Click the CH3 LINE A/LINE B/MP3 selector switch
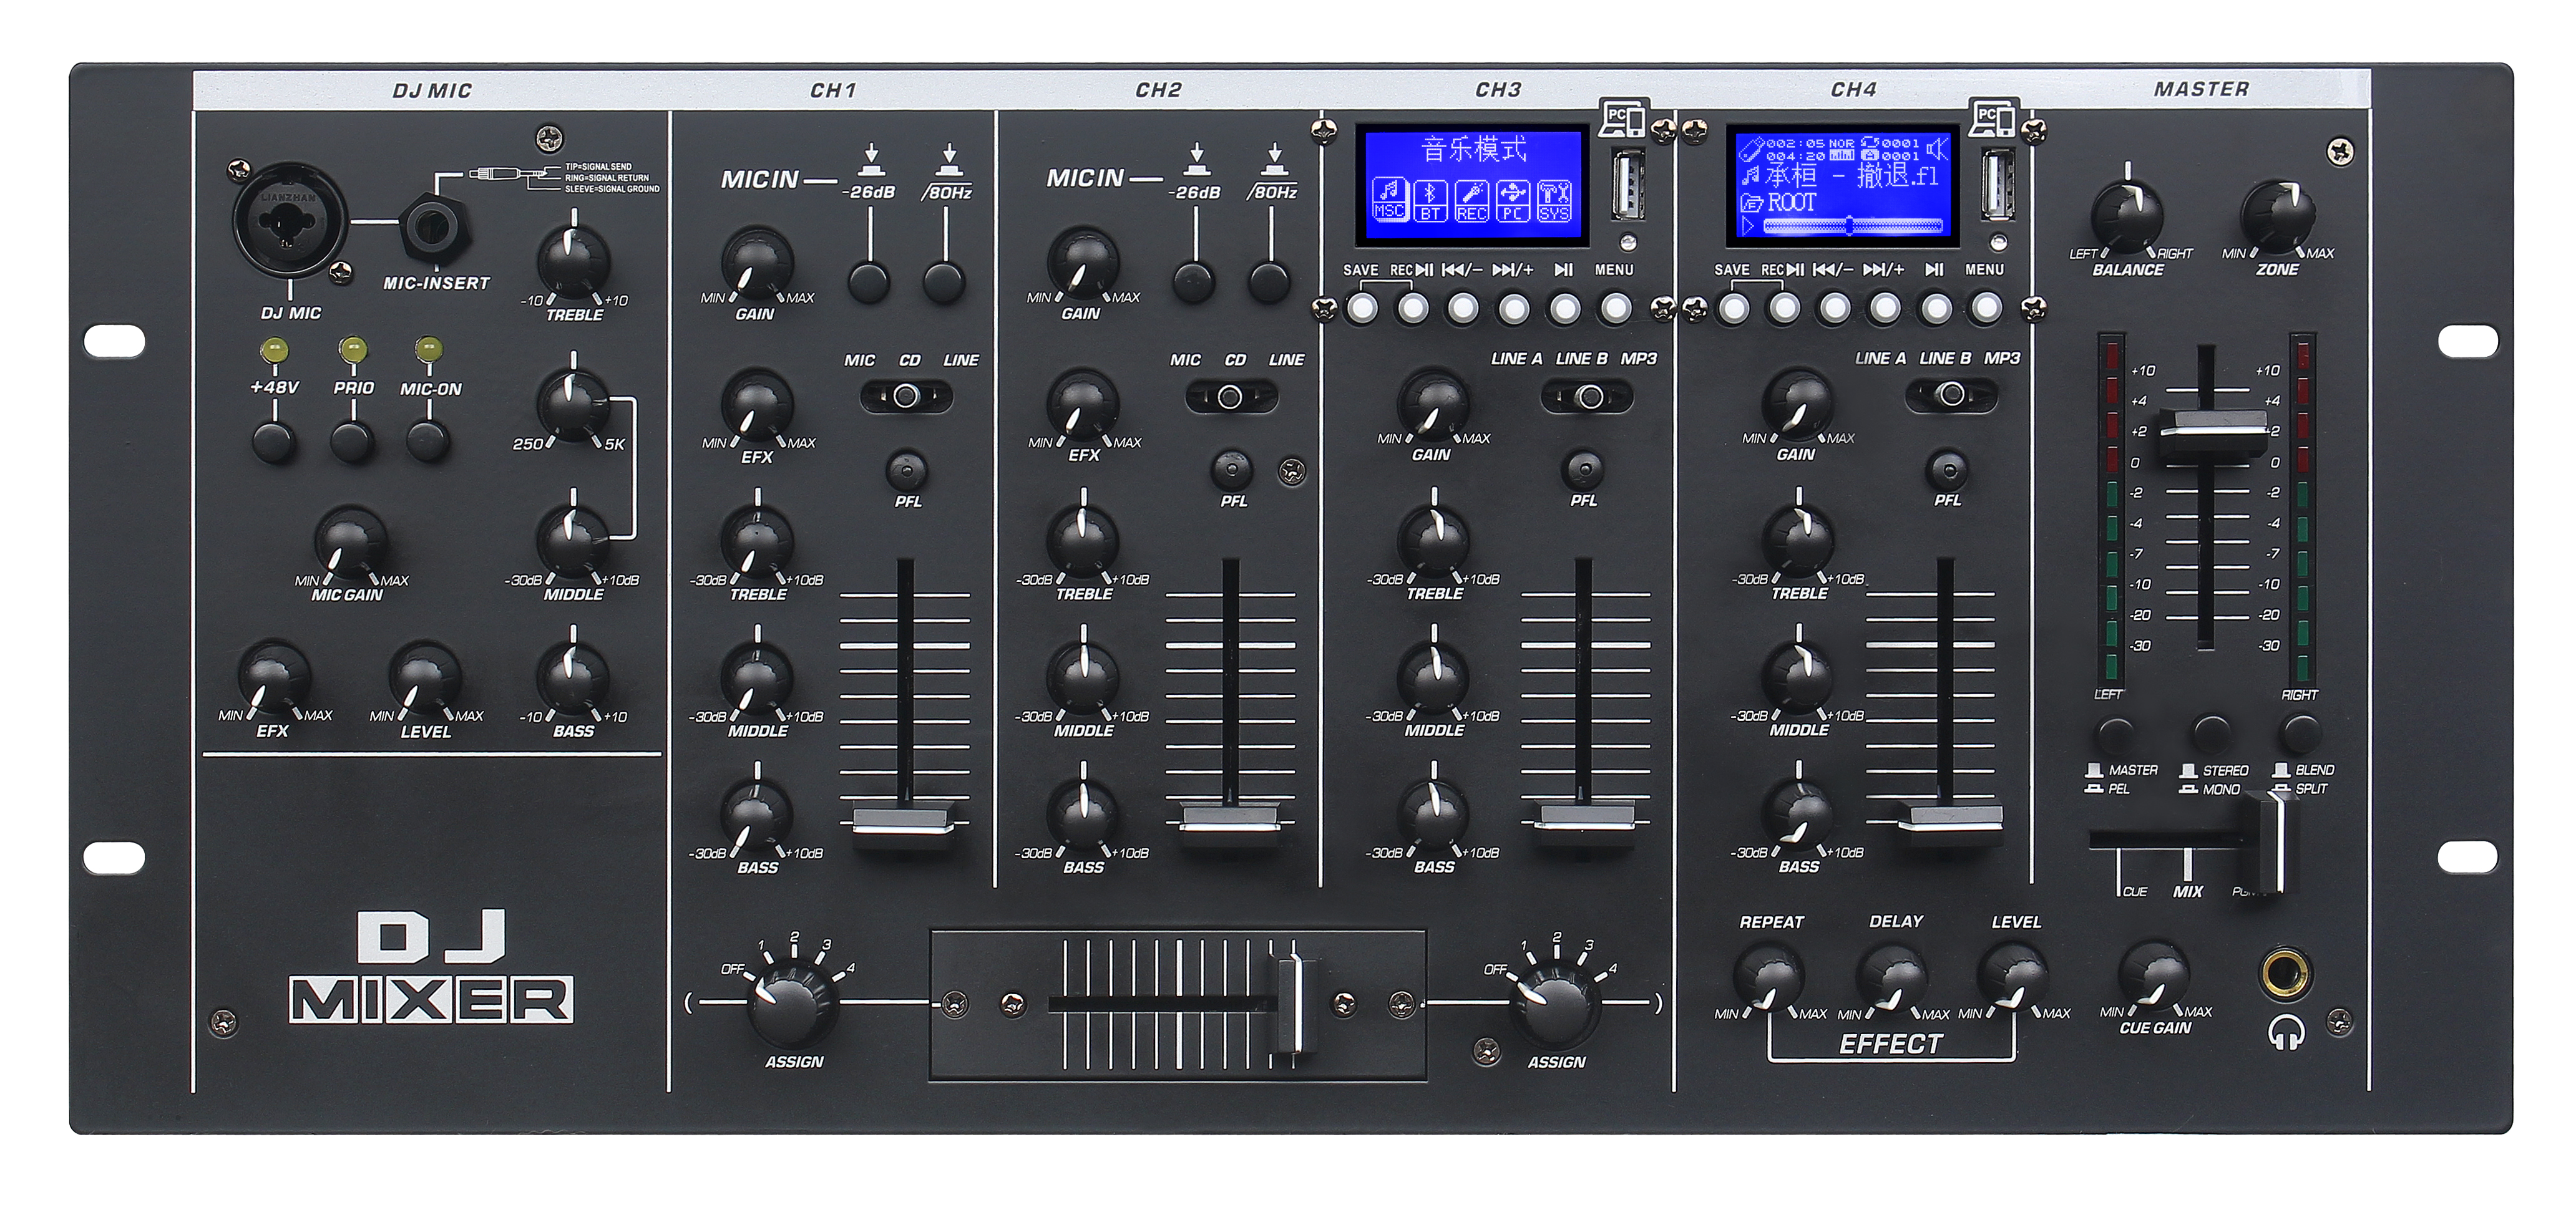The height and width of the screenshot is (1210, 2576). tap(1587, 397)
